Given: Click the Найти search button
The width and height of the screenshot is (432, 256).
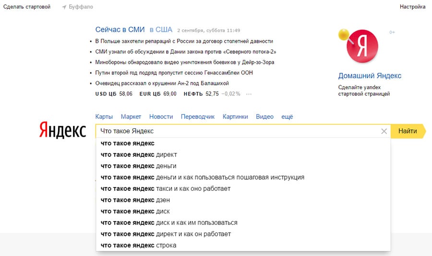Looking at the screenshot, I should coord(408,131).
